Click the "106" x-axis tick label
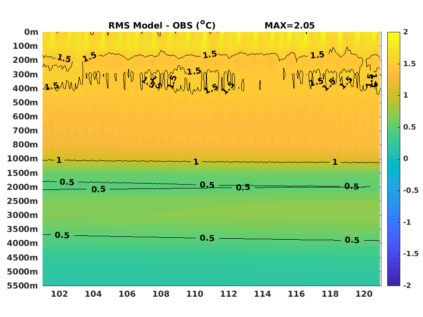The height and width of the screenshot is (317, 423). [127, 294]
